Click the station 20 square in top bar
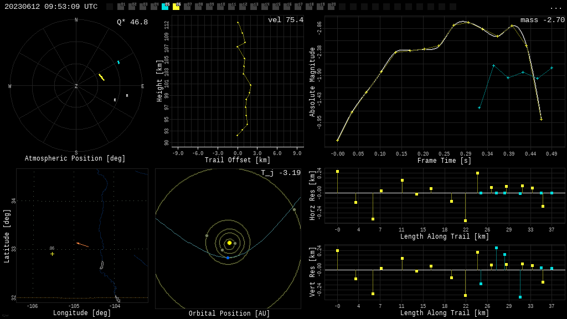 click(x=331, y=7)
